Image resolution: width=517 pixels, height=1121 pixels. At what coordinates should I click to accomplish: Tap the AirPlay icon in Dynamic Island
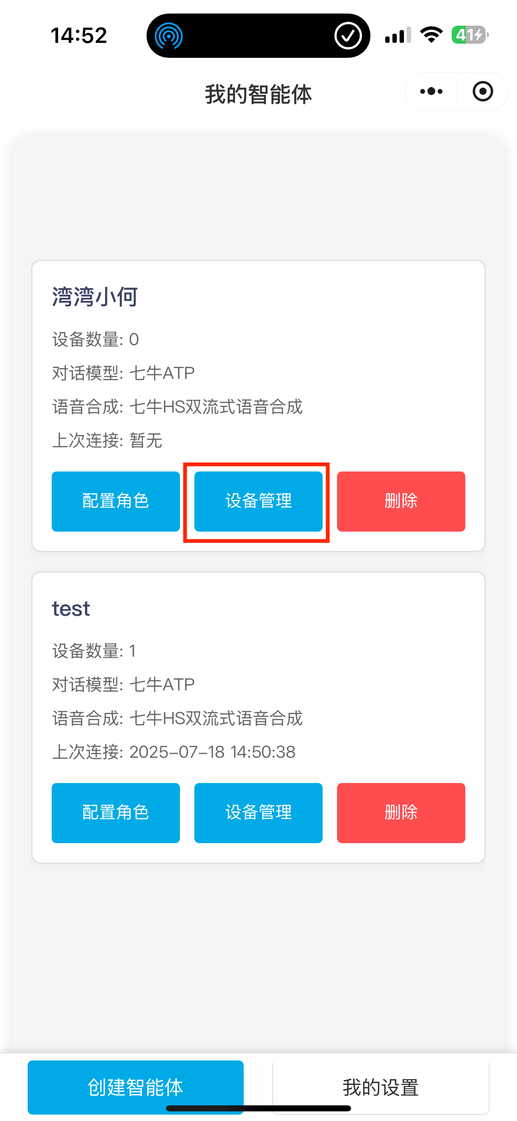[x=169, y=36]
